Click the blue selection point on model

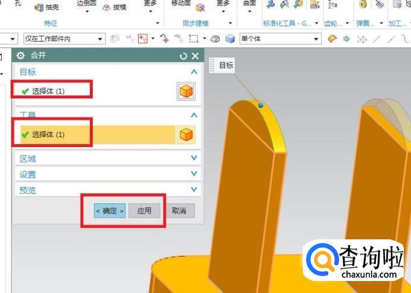click(x=260, y=106)
